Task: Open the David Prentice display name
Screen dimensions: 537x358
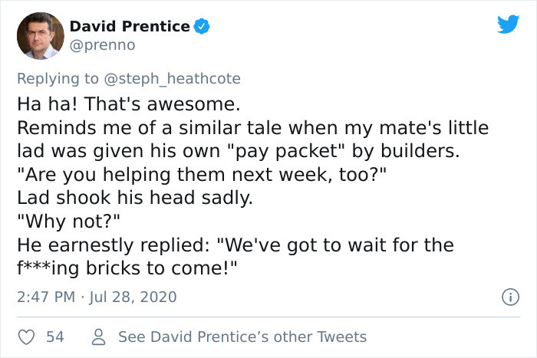Action: coord(130,27)
